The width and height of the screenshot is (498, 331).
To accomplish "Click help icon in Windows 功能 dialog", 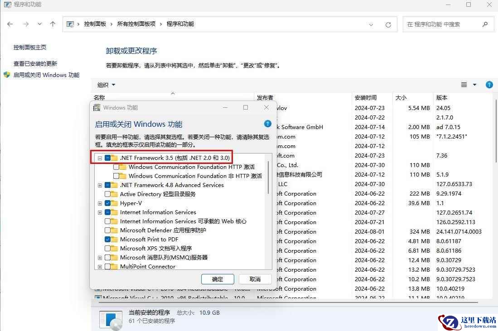I will [x=267, y=124].
